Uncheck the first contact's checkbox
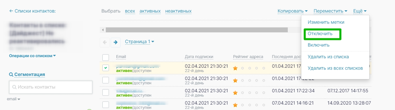This screenshot has height=110, width=395. pos(106,68)
